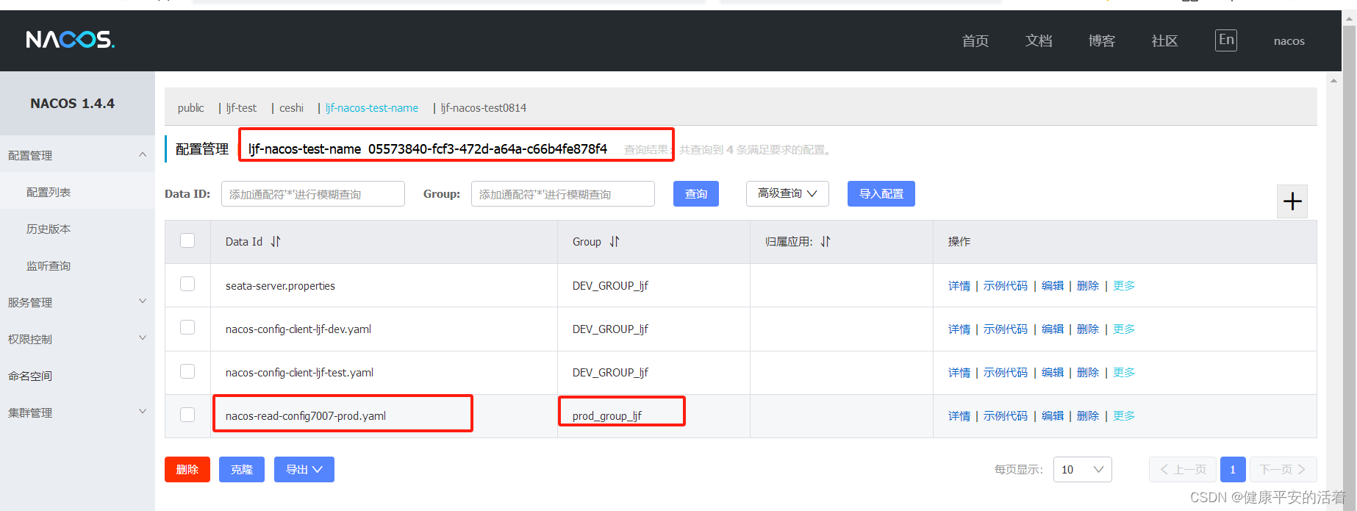Image resolution: width=1357 pixels, height=511 pixels.
Task: Select the ljf-nacos-test0814 namespace tab
Action: [484, 107]
